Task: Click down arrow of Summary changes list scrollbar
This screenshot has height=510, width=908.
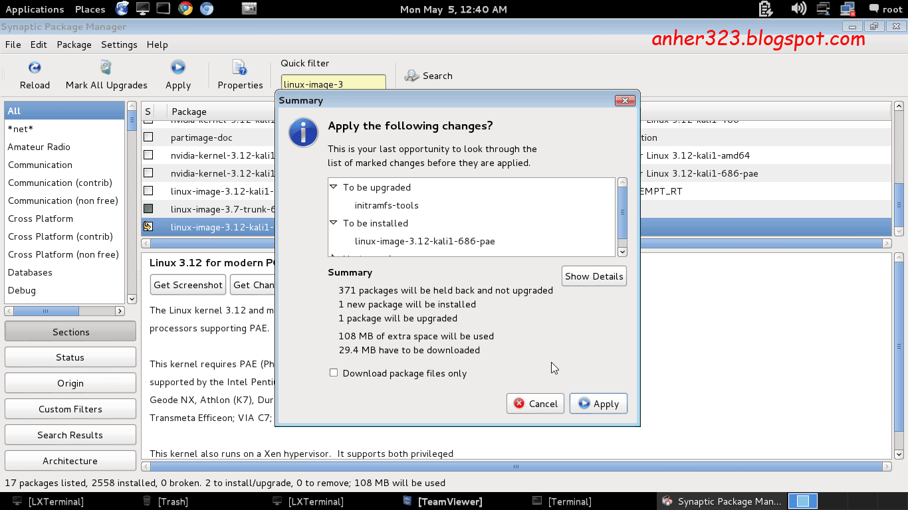Action: click(622, 252)
